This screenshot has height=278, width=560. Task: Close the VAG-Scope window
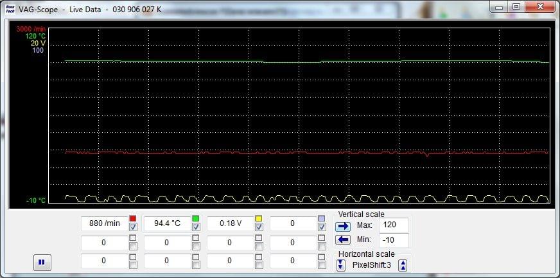[540, 7]
